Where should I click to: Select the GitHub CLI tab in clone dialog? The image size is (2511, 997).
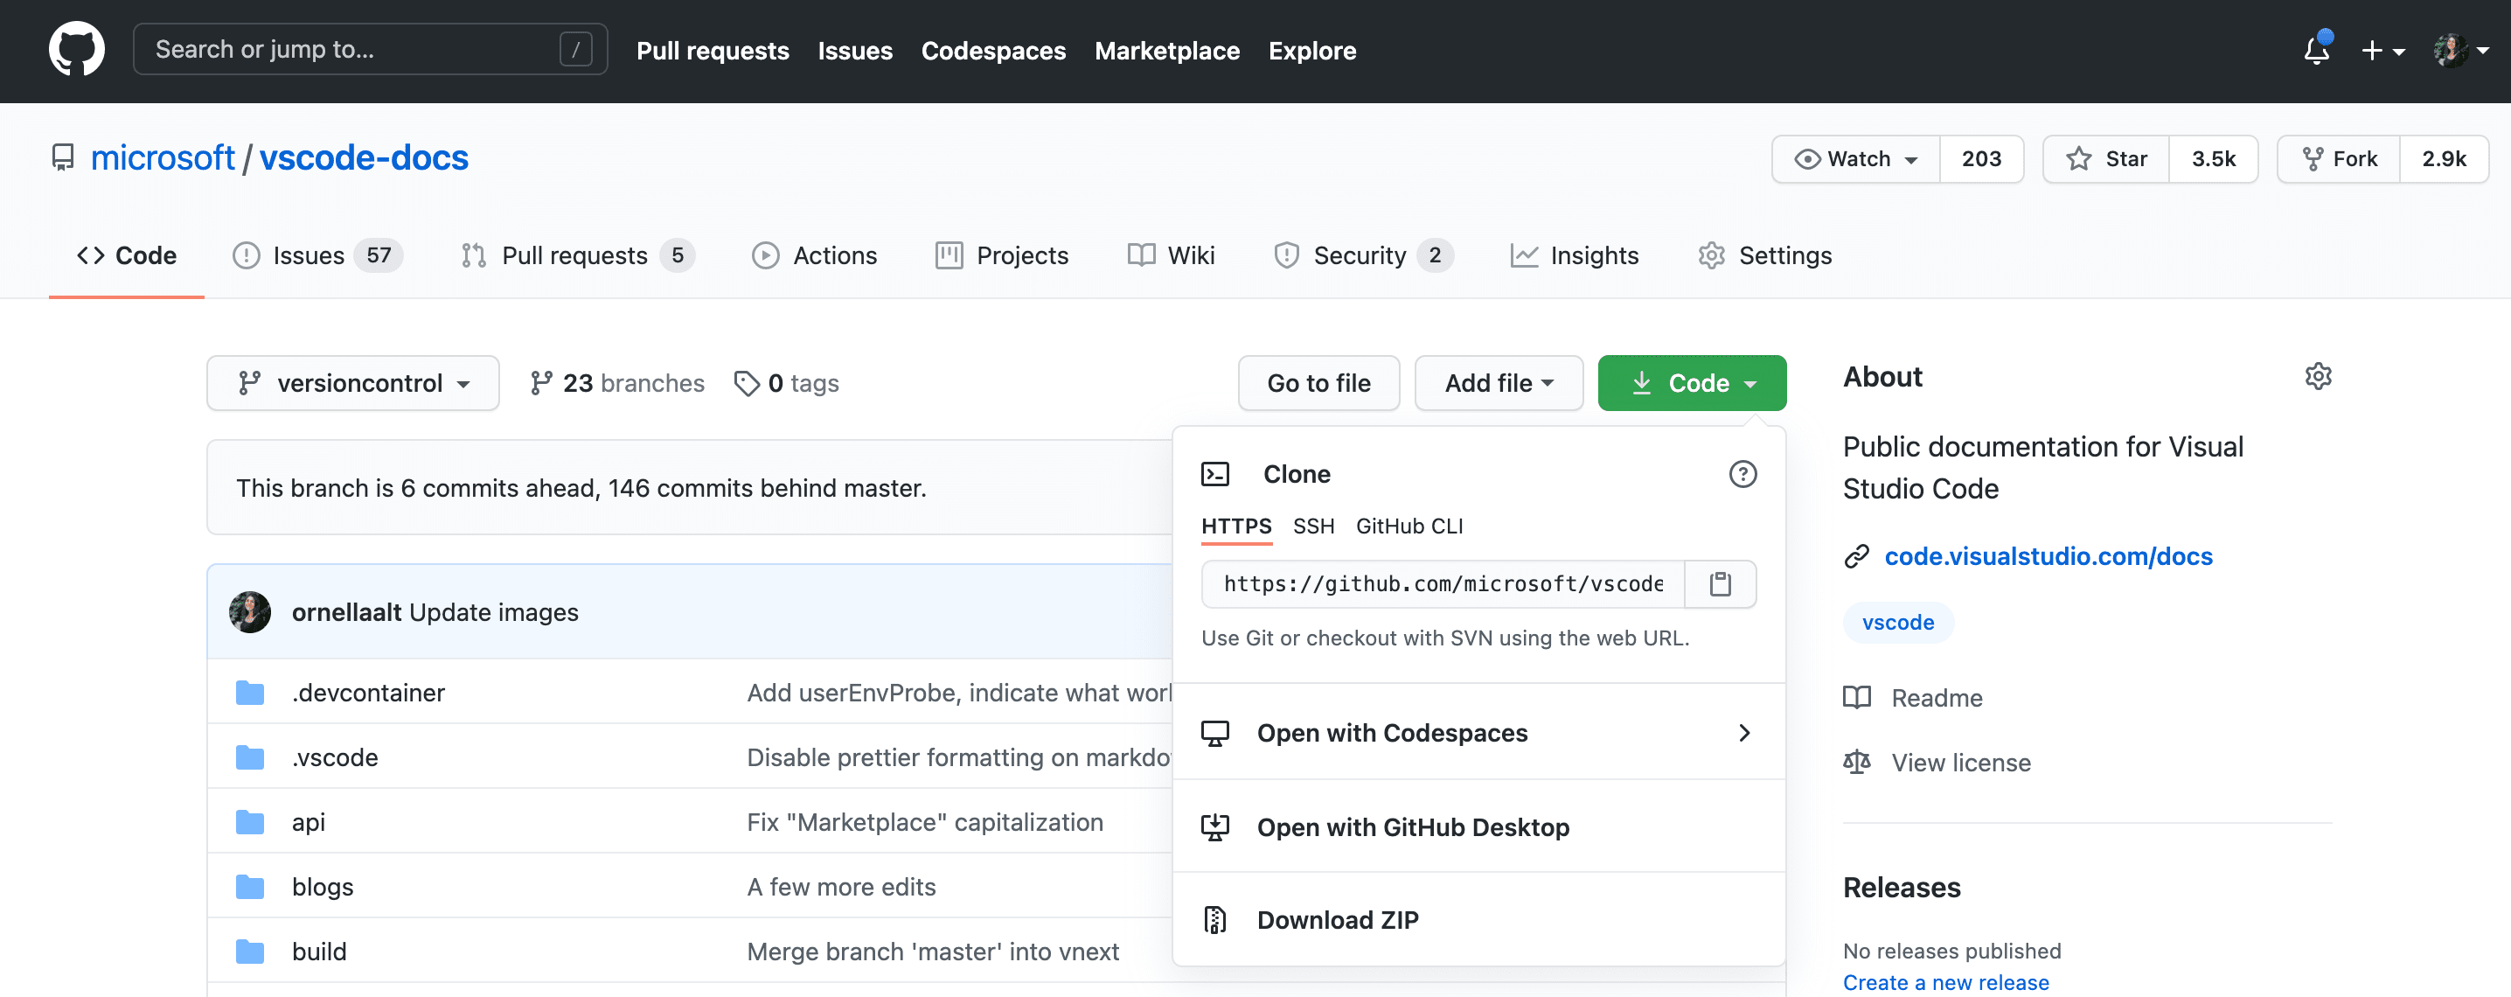click(x=1408, y=526)
